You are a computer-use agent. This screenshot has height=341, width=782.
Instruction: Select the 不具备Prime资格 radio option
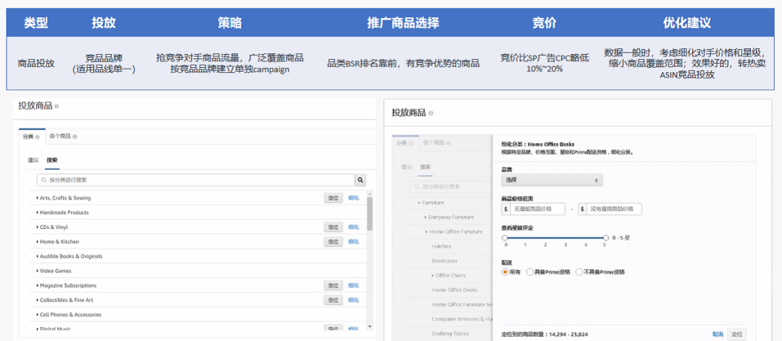coord(579,272)
